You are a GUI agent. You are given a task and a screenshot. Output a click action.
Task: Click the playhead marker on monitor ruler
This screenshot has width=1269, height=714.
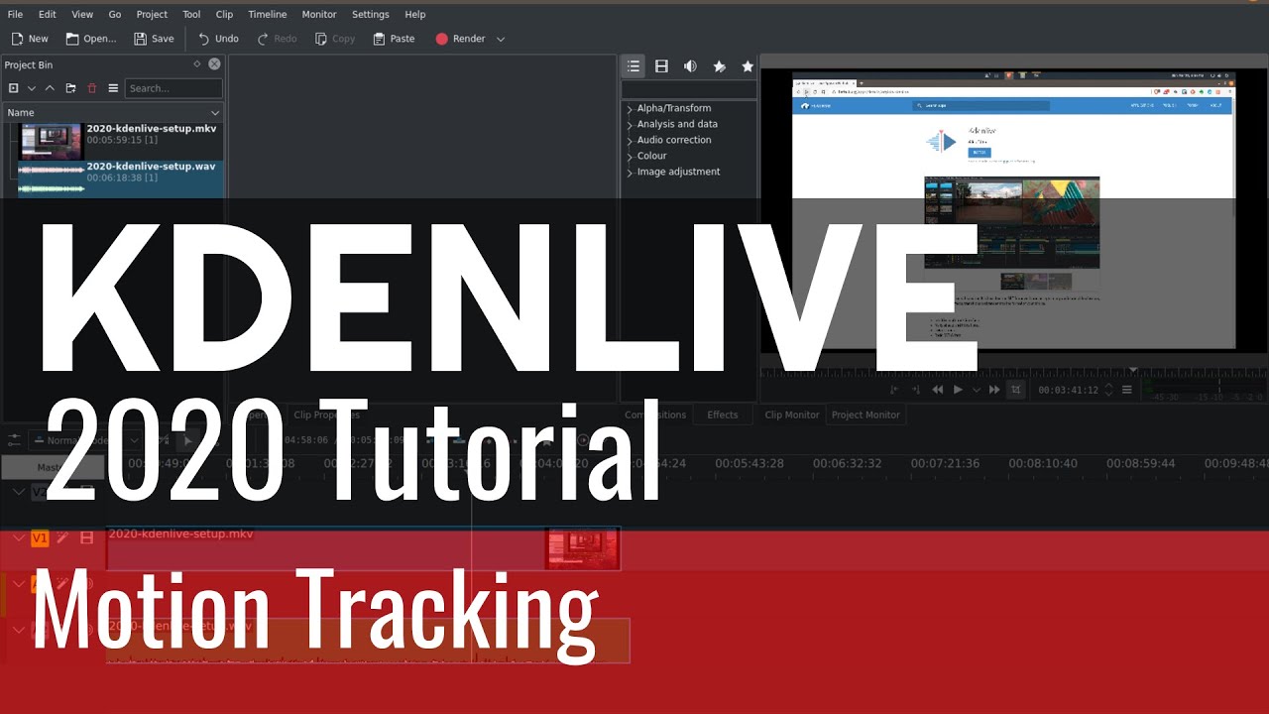click(x=1133, y=370)
